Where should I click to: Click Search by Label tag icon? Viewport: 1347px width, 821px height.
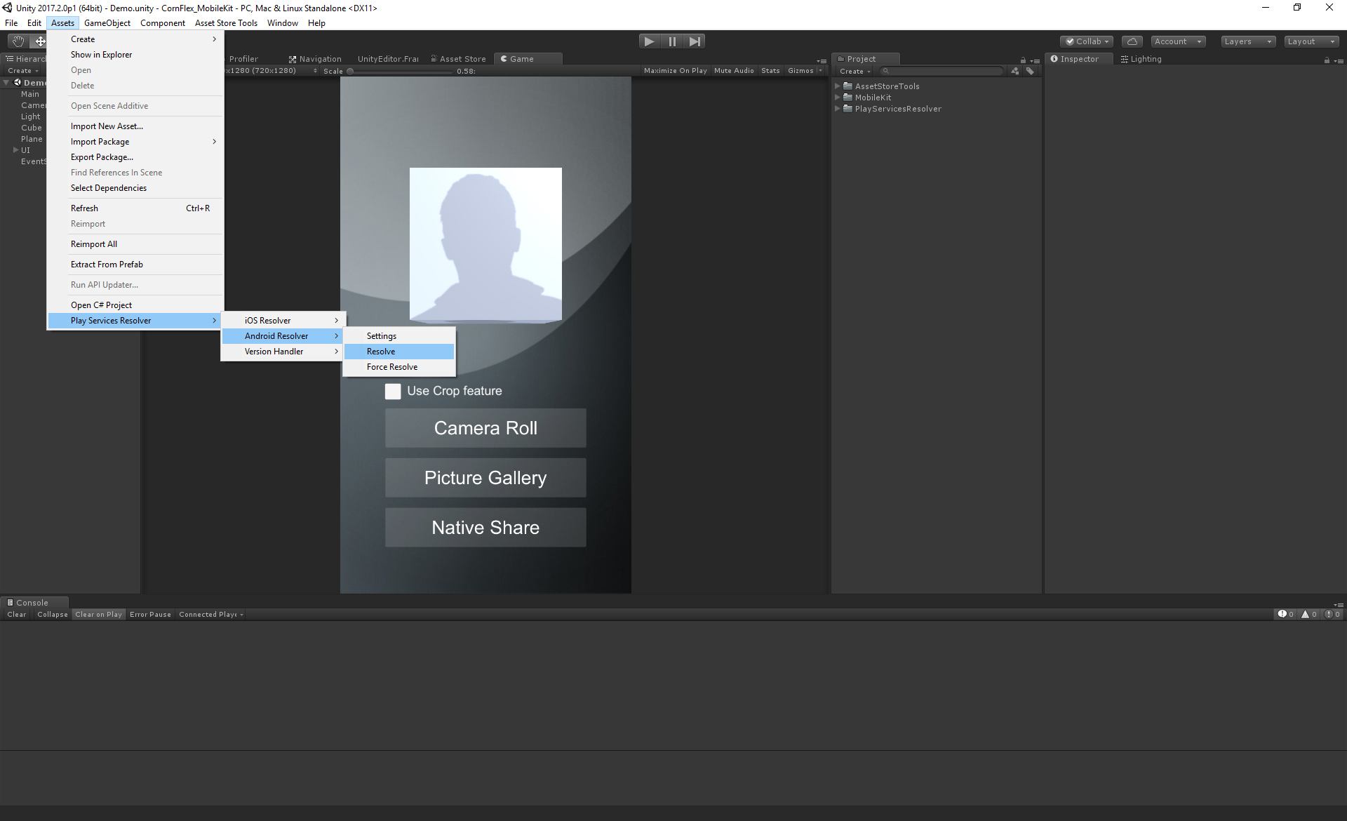[x=1030, y=71]
